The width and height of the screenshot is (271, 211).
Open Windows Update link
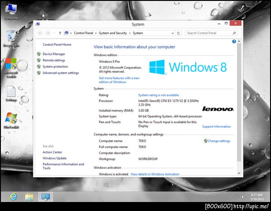click(x=55, y=158)
